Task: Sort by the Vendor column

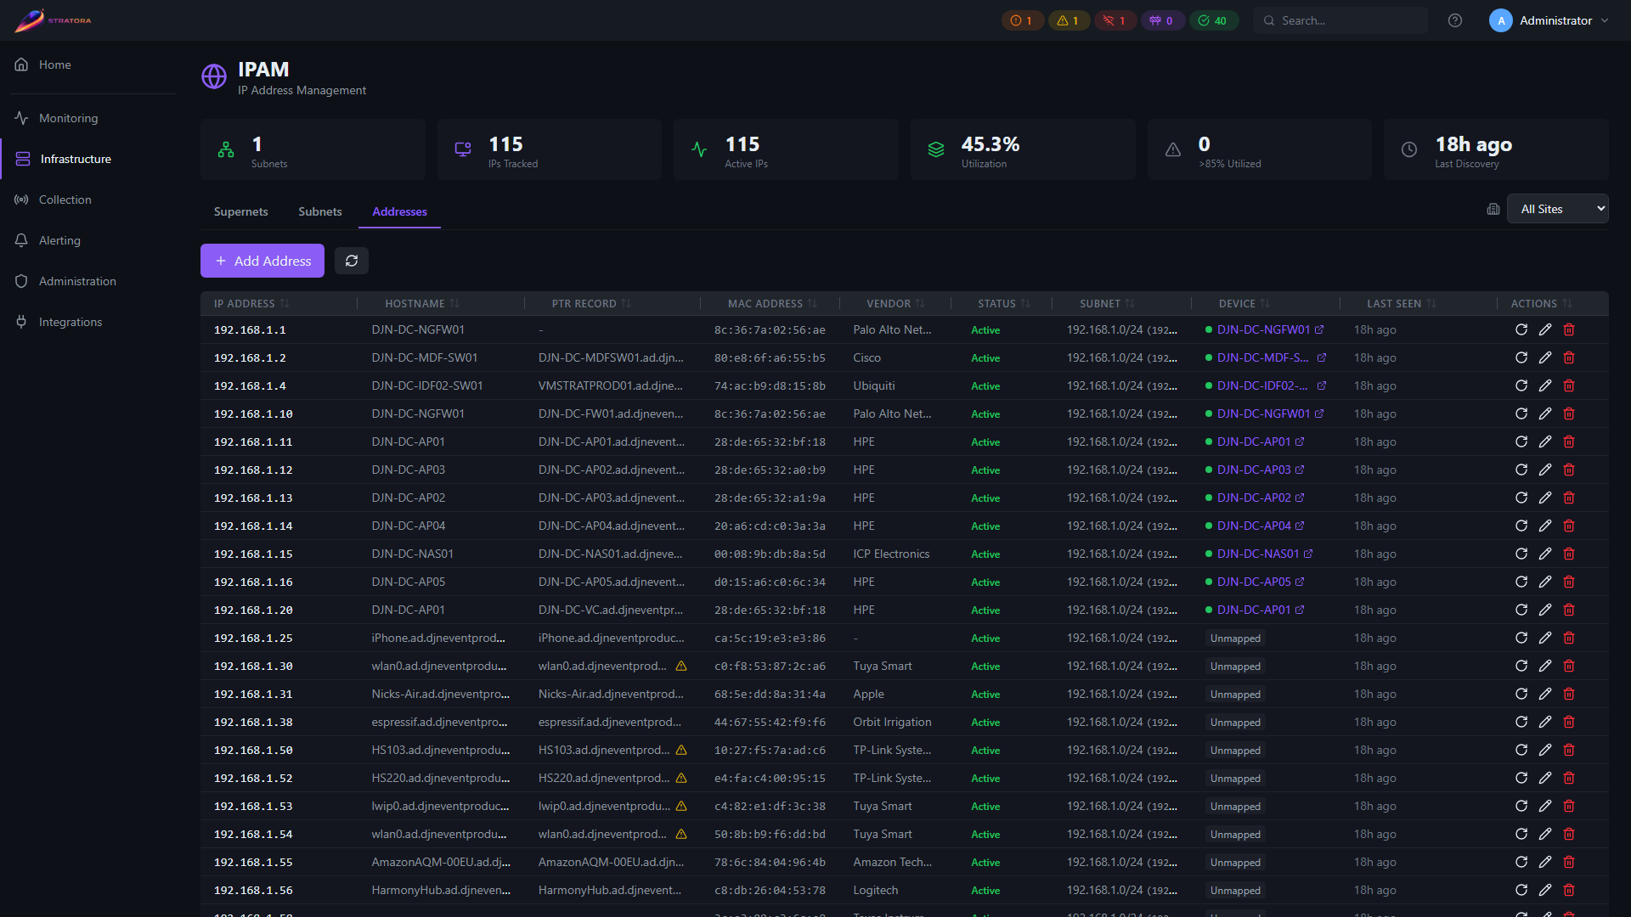Action: pyautogui.click(x=895, y=303)
